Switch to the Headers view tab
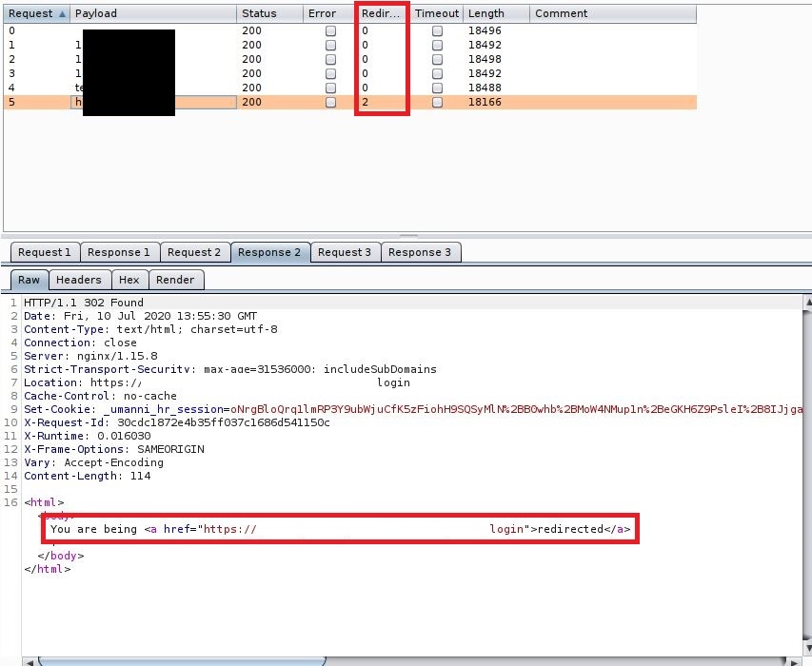The width and height of the screenshot is (812, 666). click(x=79, y=280)
